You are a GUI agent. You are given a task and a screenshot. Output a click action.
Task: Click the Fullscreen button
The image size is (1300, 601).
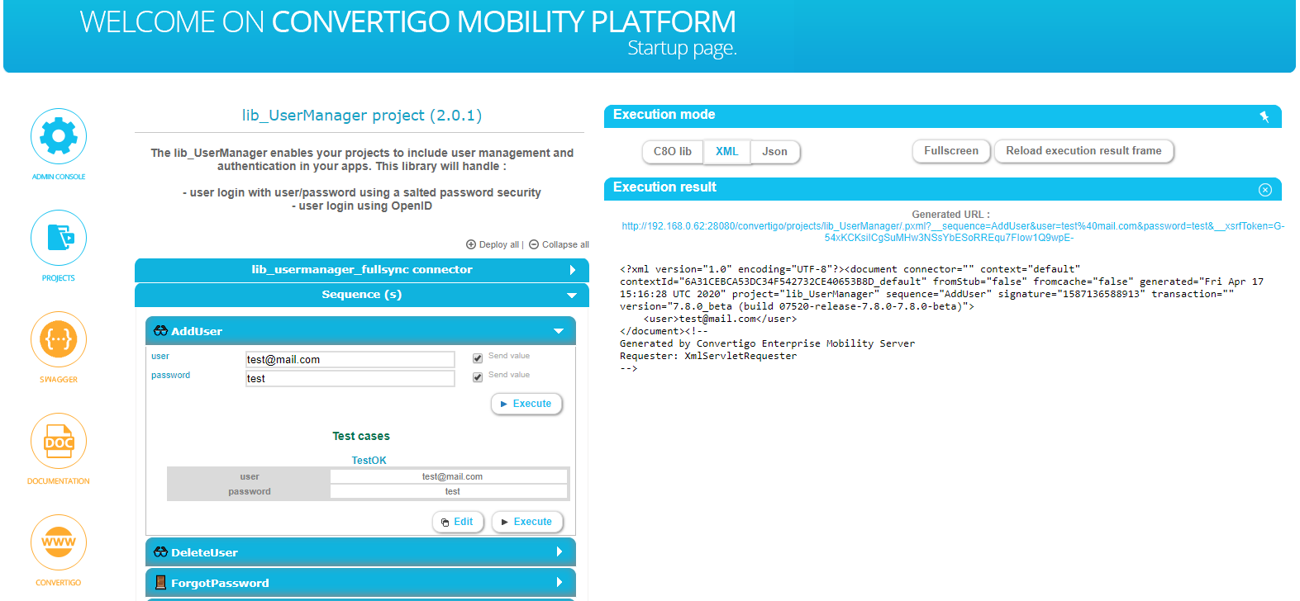click(950, 151)
